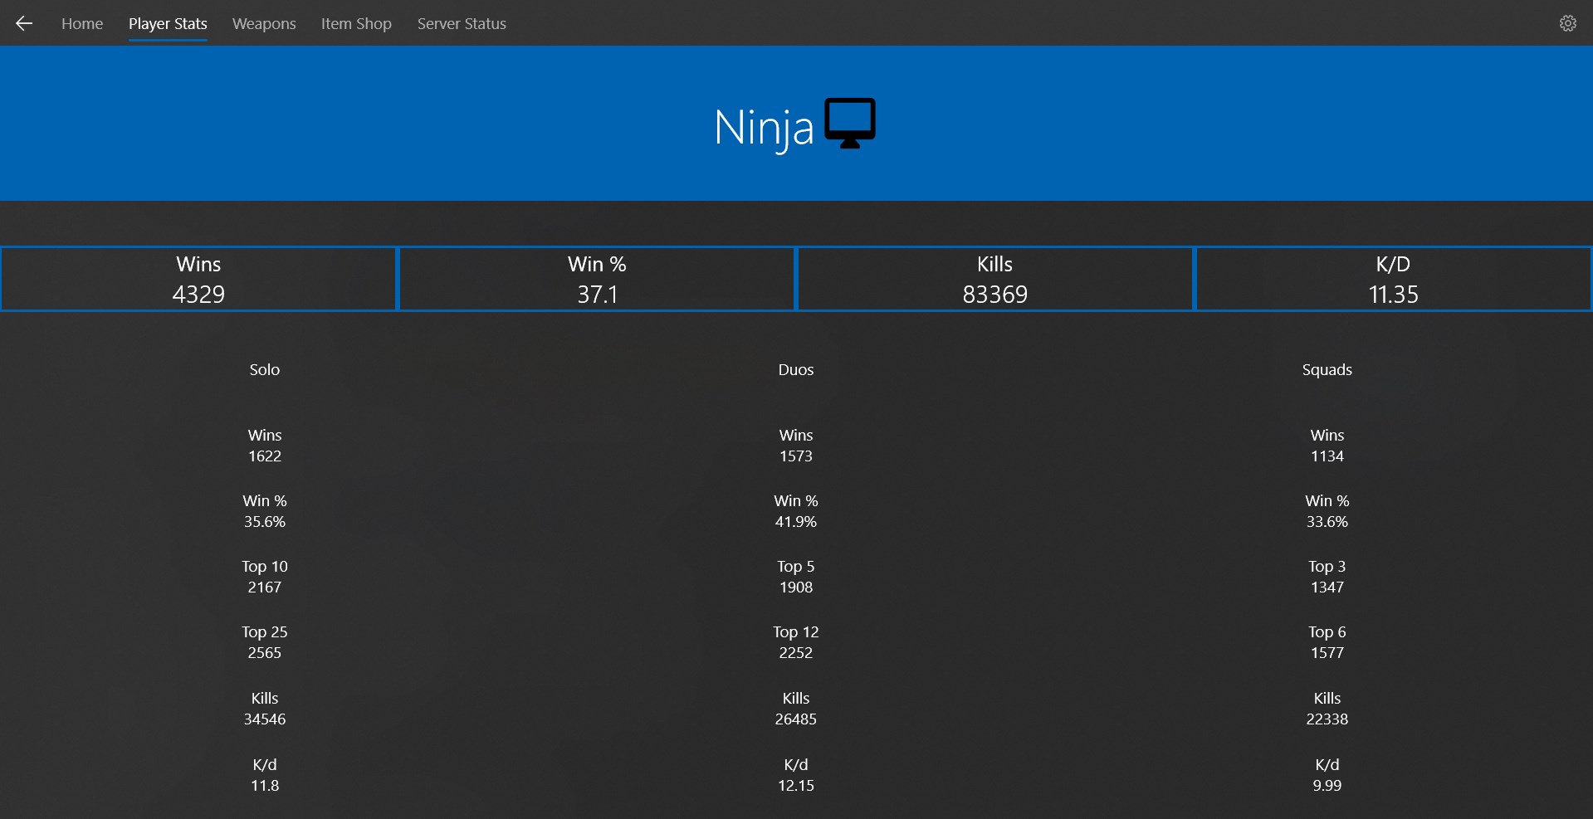Select the overall K/D 11.35 tile
Viewport: 1593px width, 819px height.
pos(1394,279)
